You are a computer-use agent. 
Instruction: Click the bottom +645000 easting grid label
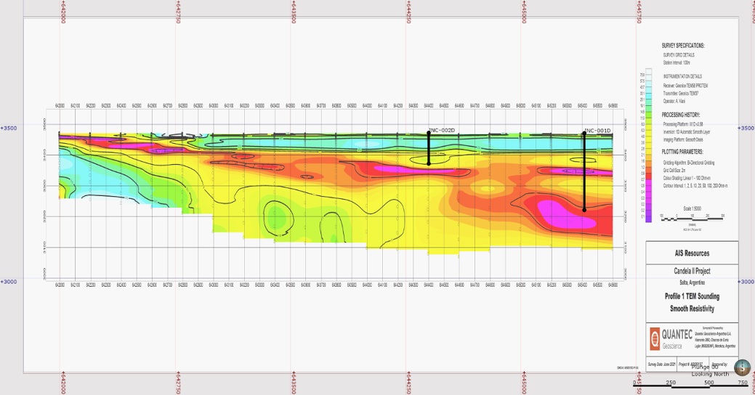coord(524,383)
